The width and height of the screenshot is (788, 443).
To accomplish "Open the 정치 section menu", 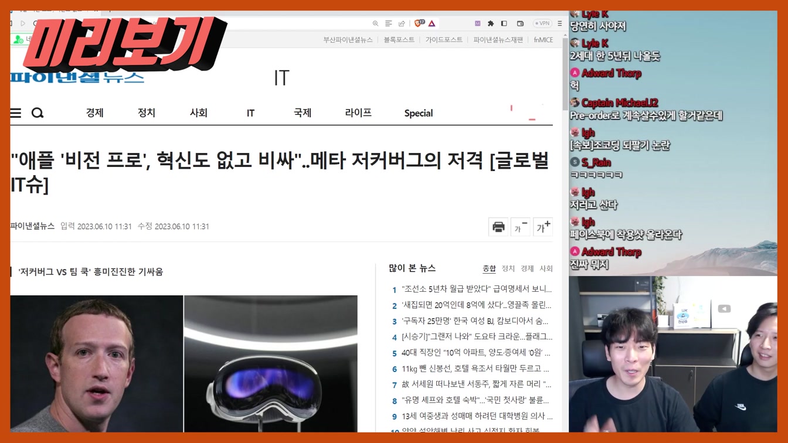I will [x=147, y=113].
